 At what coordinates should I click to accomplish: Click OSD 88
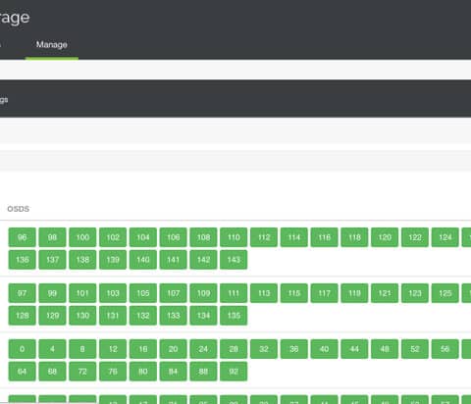pyautogui.click(x=203, y=372)
